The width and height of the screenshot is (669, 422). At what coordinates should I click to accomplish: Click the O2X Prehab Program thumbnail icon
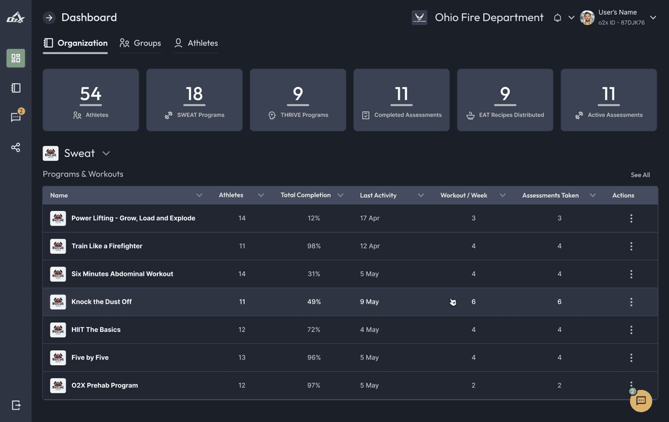58,385
